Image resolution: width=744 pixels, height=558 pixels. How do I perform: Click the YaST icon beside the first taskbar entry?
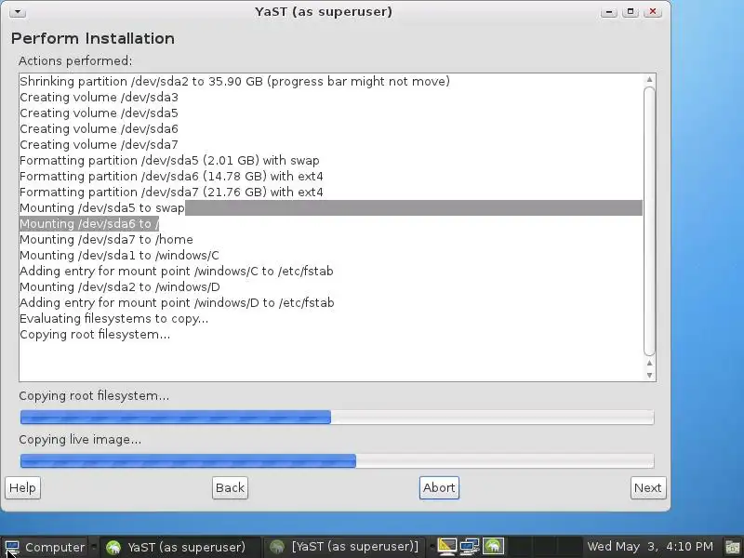pos(113,547)
